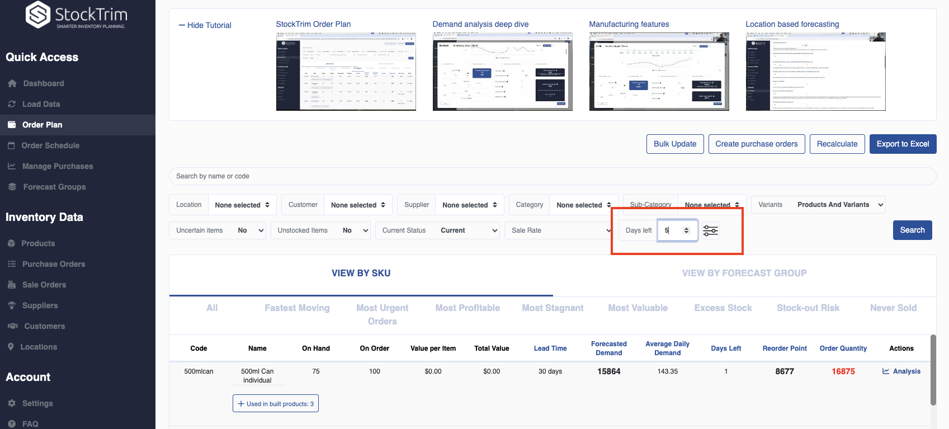Open Supplier None selected dropdown

click(470, 205)
